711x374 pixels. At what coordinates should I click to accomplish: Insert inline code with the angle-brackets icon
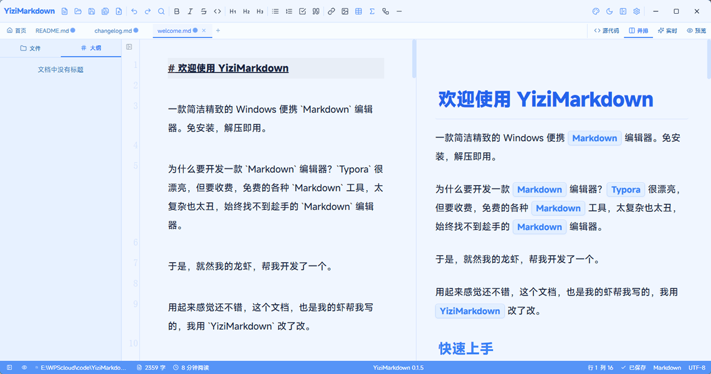coord(217,11)
